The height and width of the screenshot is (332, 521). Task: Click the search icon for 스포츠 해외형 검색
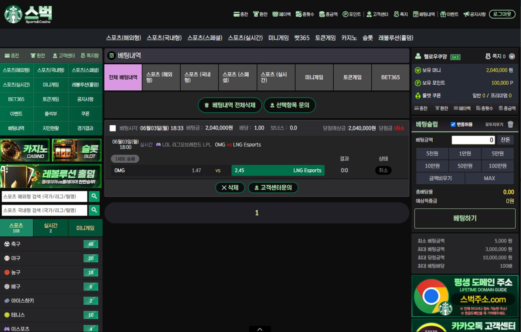click(x=94, y=197)
